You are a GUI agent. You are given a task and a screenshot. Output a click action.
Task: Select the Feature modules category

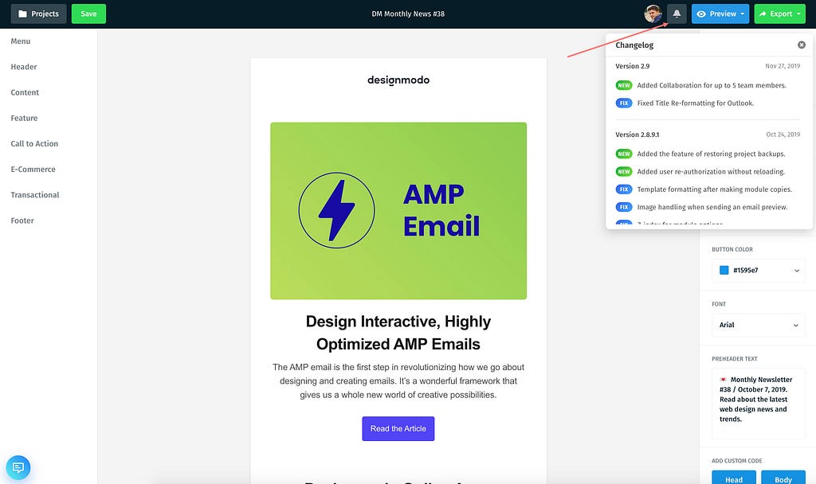(25, 118)
